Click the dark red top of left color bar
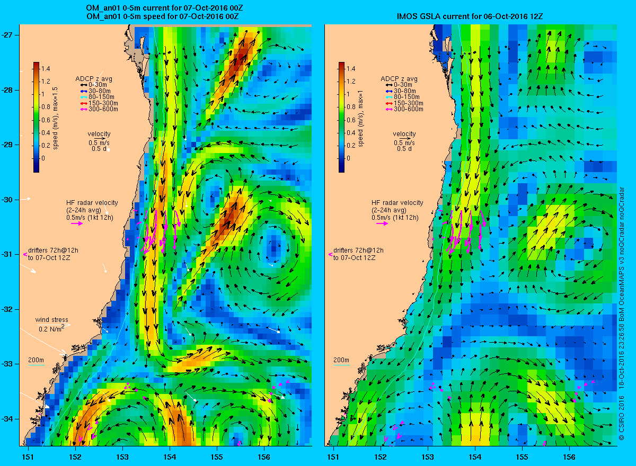Viewport: 636px width, 466px height. 37,65
